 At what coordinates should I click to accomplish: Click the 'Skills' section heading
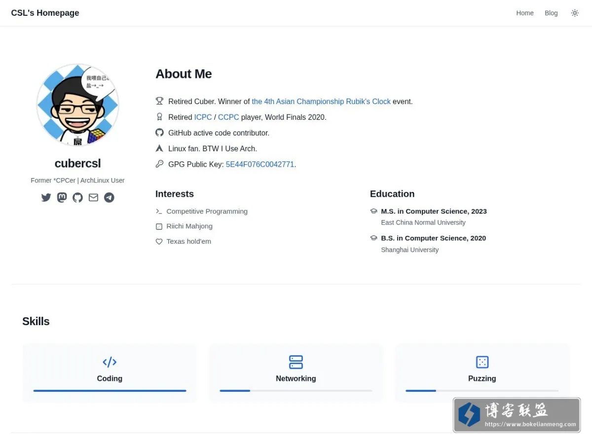click(x=36, y=321)
